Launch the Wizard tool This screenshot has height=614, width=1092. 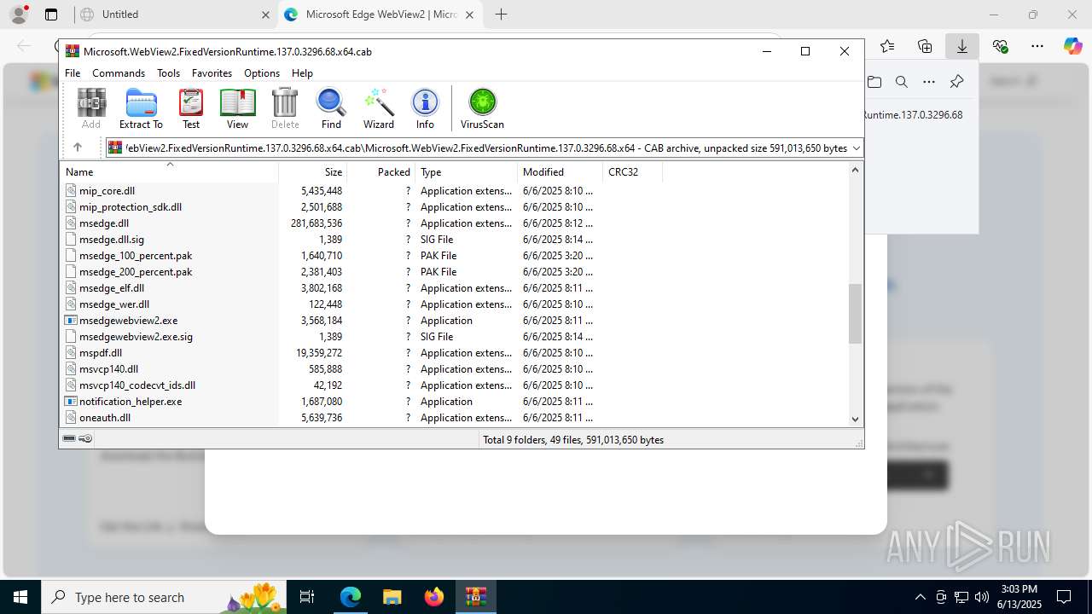point(378,108)
